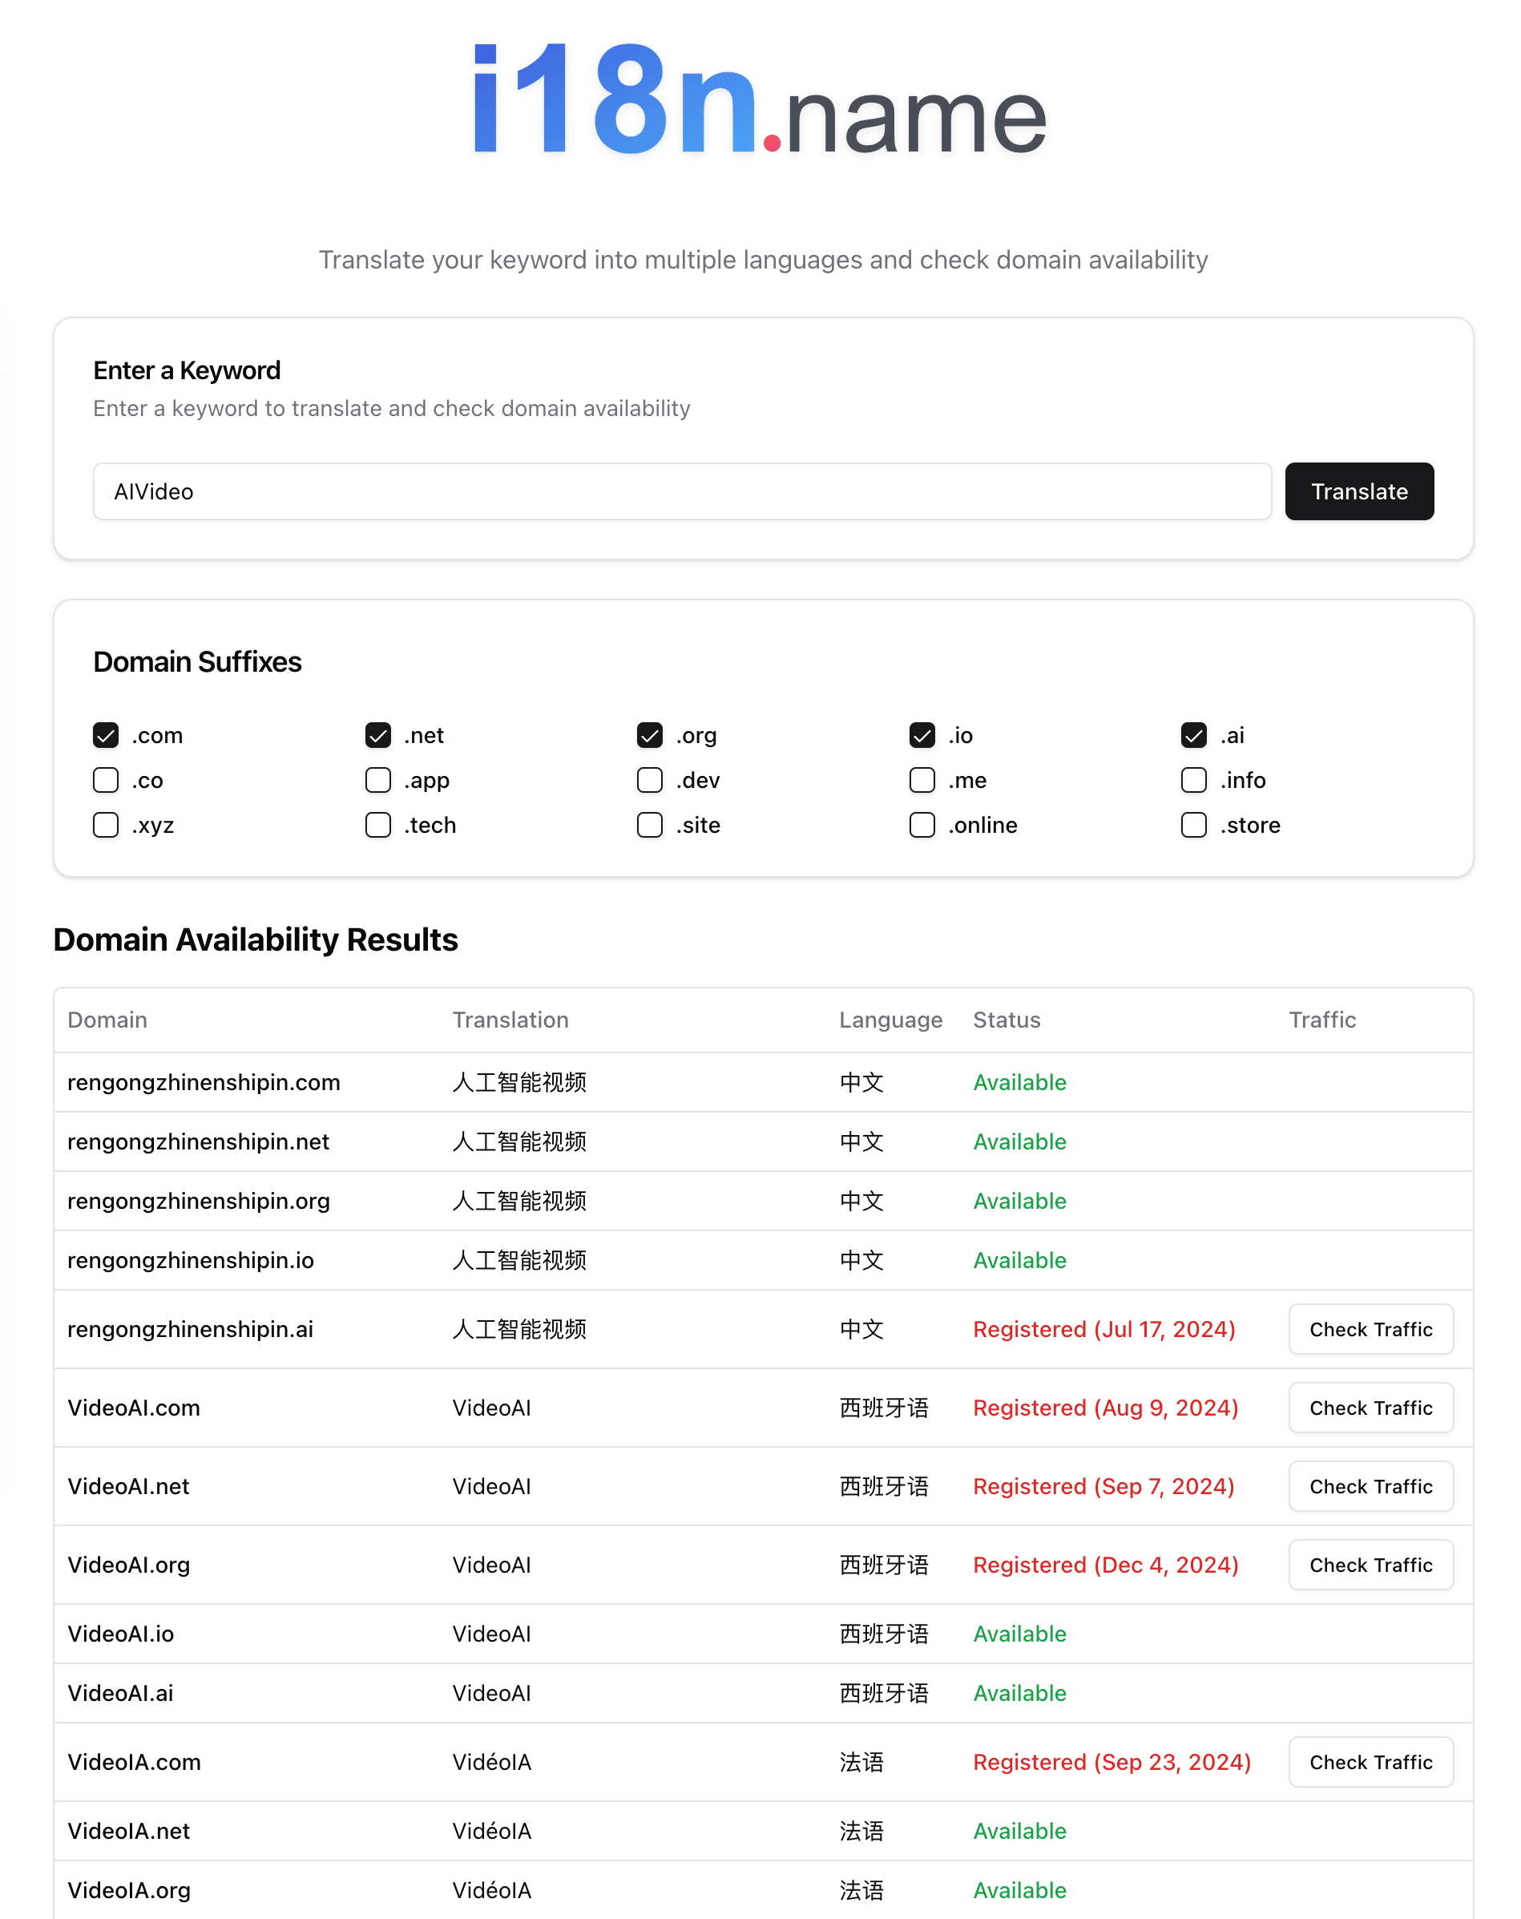Uncheck the .com suffix checkbox

(106, 735)
